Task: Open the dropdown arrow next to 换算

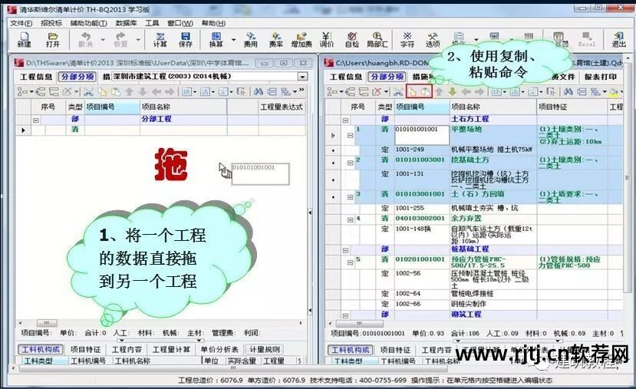Action: click(234, 40)
